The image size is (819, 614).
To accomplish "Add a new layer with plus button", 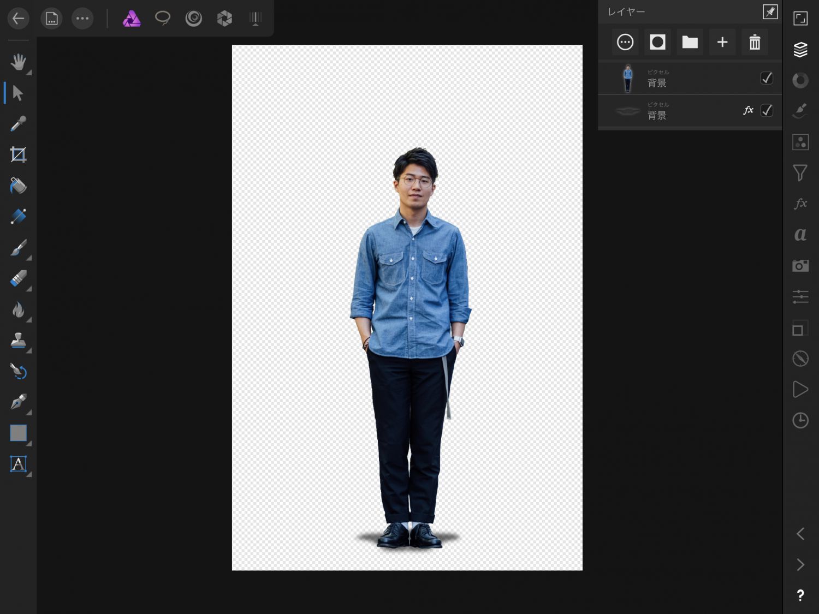I will [722, 42].
